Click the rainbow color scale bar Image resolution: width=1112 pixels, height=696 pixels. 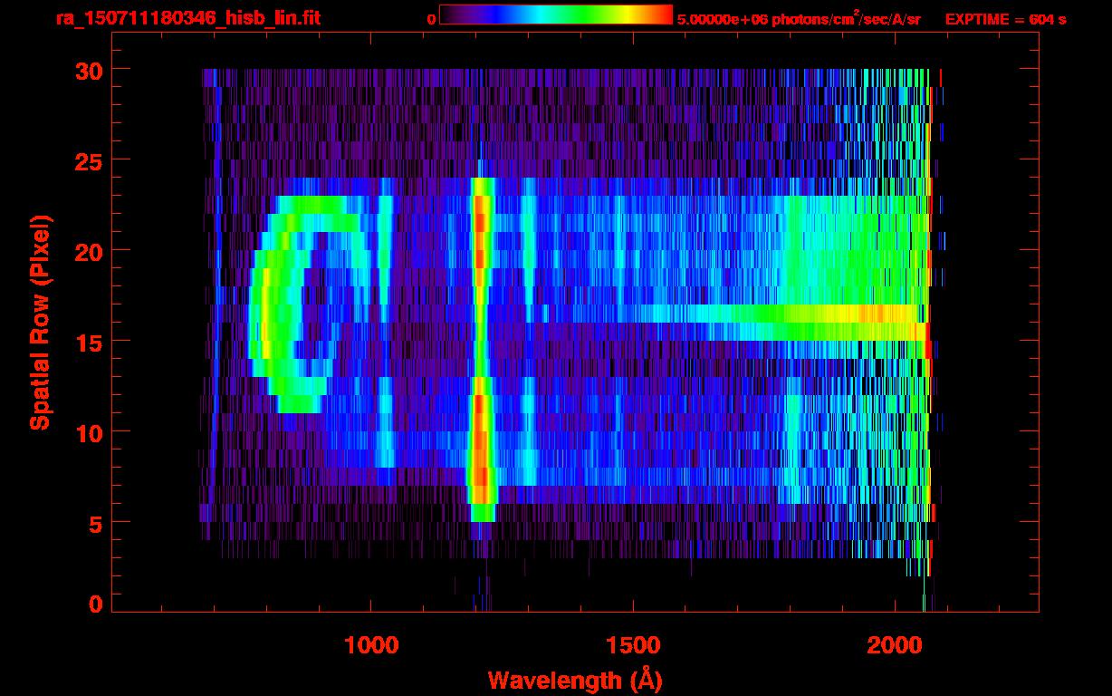coord(555,14)
